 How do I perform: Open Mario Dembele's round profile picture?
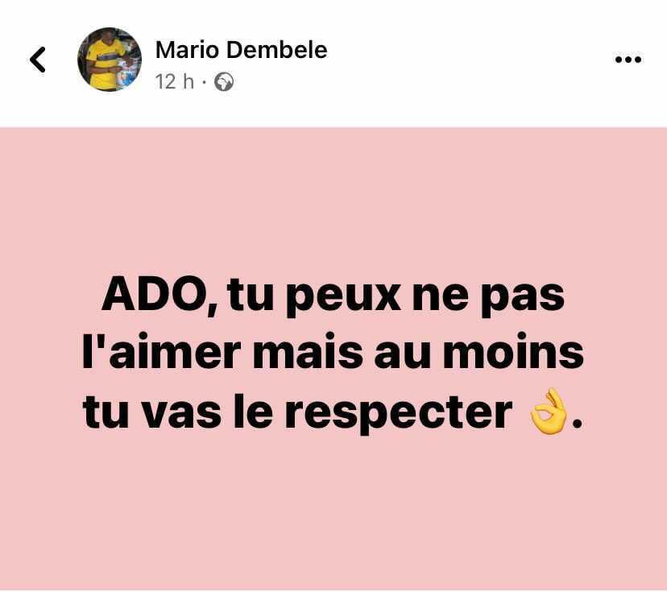pyautogui.click(x=110, y=60)
